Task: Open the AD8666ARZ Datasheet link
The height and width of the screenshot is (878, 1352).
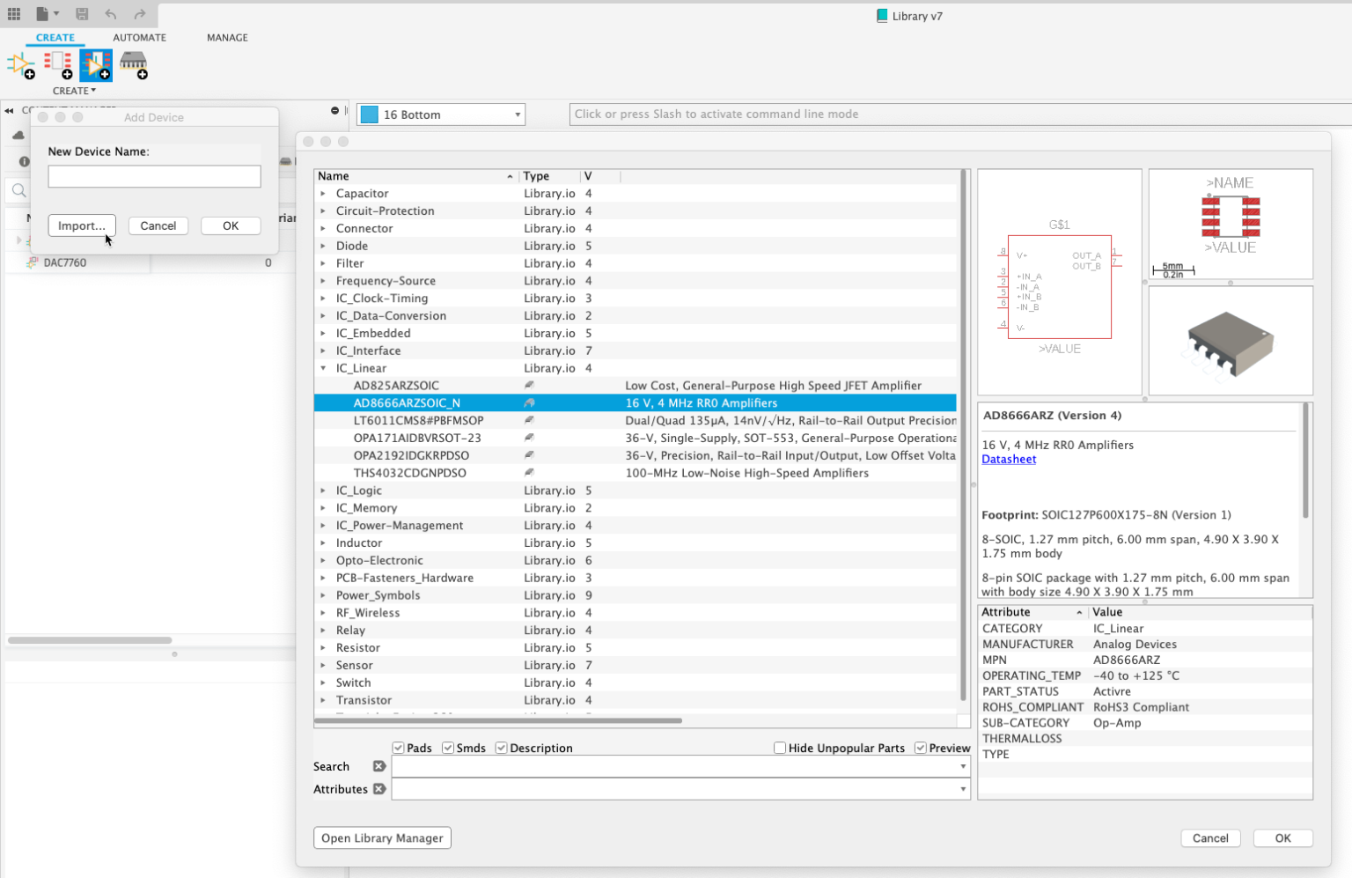Action: 1008,459
